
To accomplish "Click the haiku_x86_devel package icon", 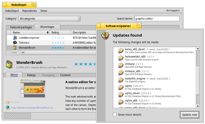I will 121,50.
